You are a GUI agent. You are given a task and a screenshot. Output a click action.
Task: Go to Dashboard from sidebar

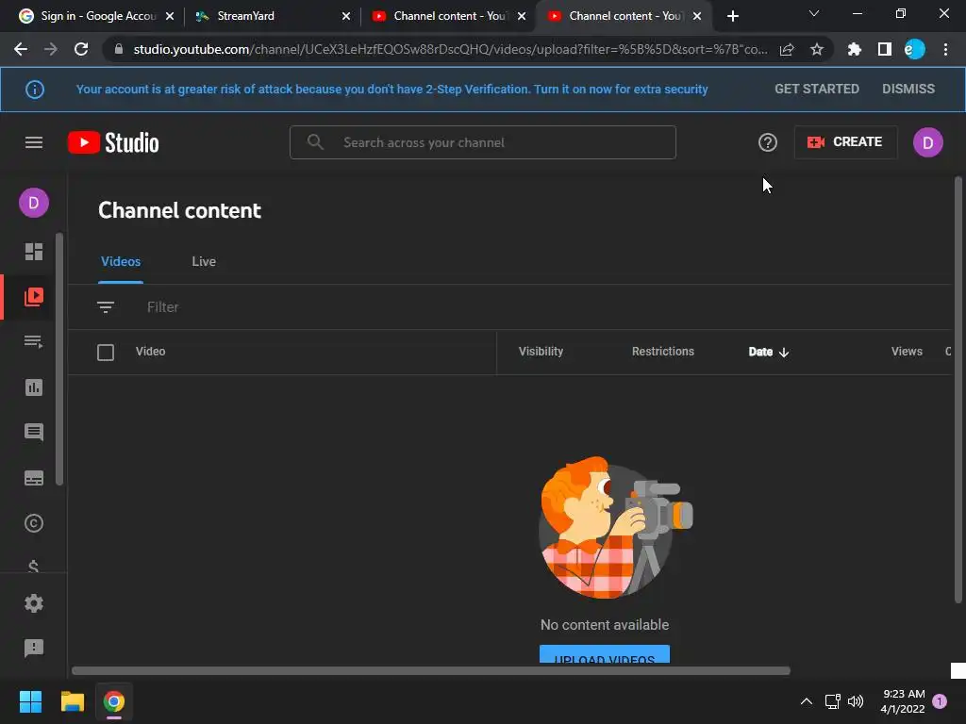point(34,252)
